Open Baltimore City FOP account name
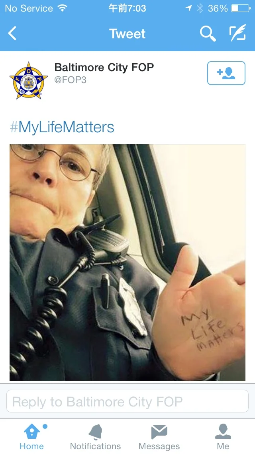Viewport: 255px width, 454px height. click(x=104, y=67)
